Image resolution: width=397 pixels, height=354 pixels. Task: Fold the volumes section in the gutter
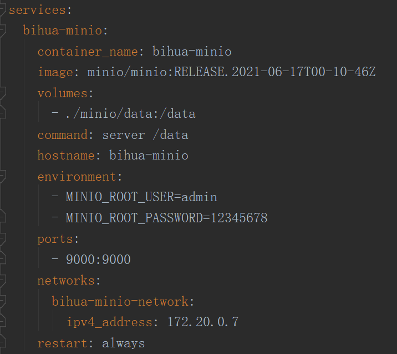[2, 93]
